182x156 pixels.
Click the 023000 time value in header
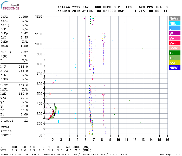109,11
